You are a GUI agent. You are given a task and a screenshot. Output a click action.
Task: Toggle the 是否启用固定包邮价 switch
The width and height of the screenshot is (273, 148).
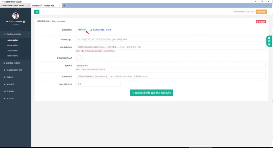(80, 58)
